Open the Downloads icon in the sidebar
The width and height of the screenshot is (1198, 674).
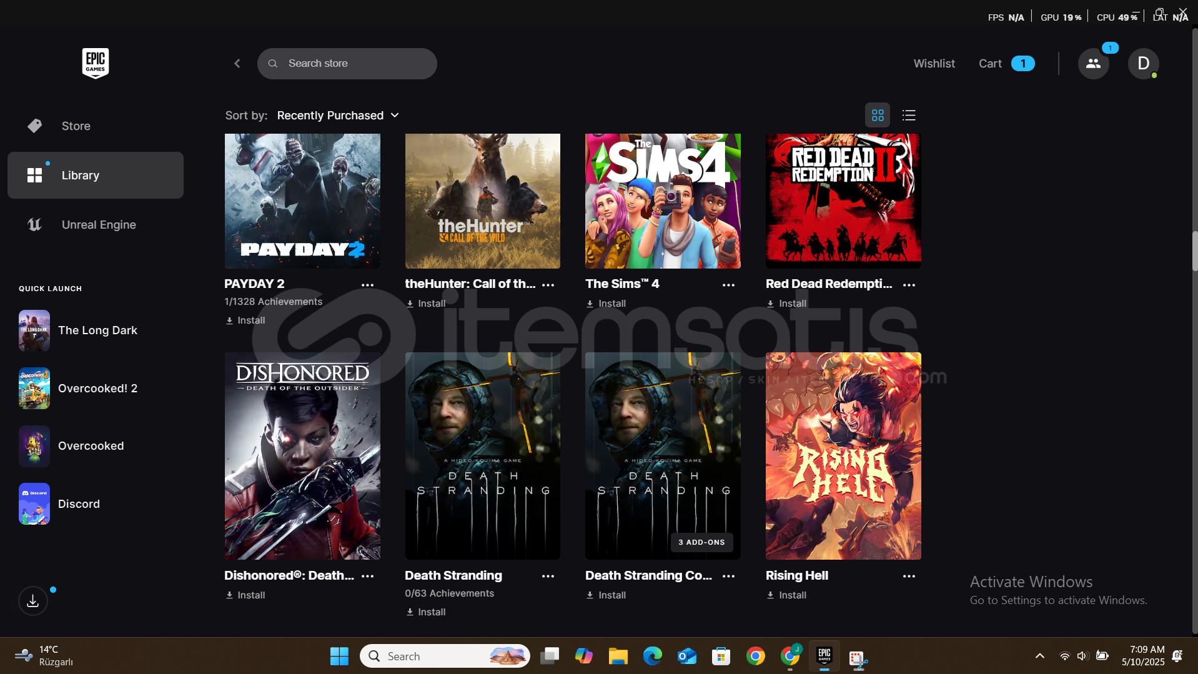[x=33, y=601]
